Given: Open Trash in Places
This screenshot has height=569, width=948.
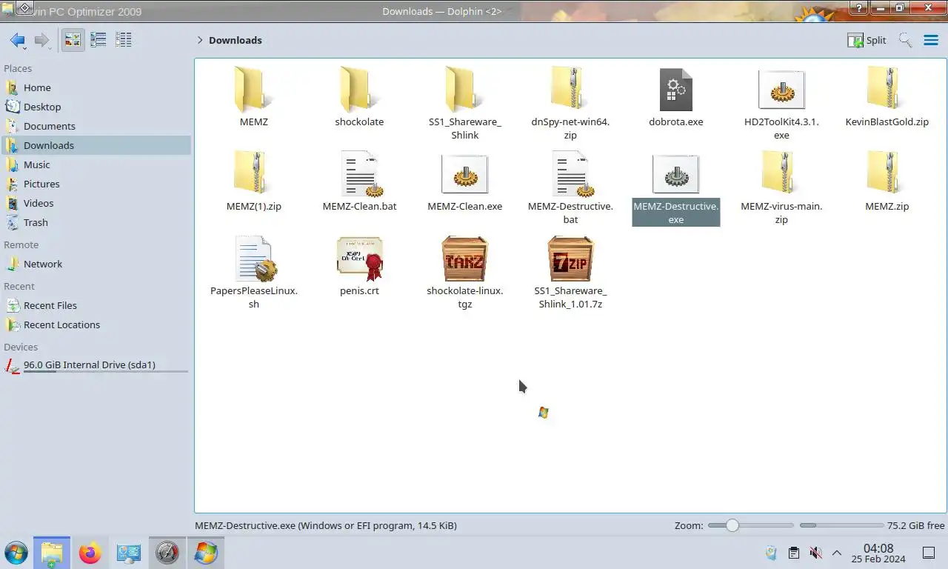Looking at the screenshot, I should [96, 222].
